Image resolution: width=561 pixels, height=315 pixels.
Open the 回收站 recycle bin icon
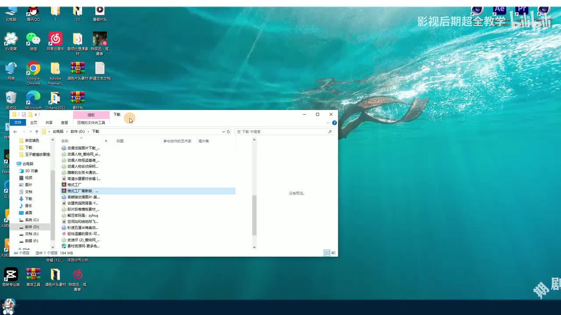coord(11,101)
